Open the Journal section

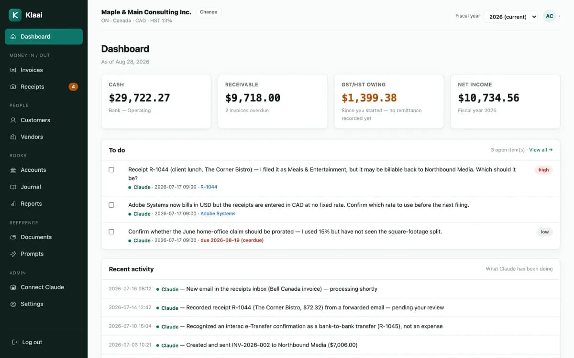(x=44, y=187)
